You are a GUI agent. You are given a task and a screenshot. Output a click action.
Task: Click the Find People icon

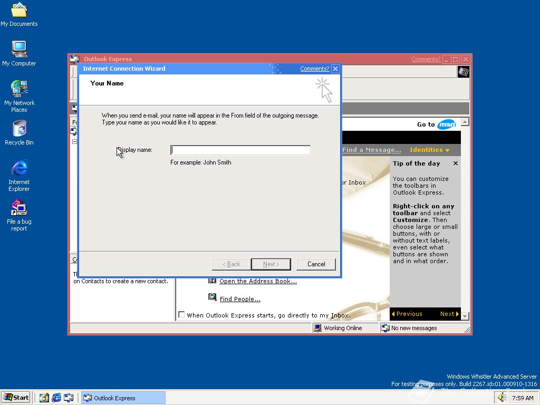(213, 298)
